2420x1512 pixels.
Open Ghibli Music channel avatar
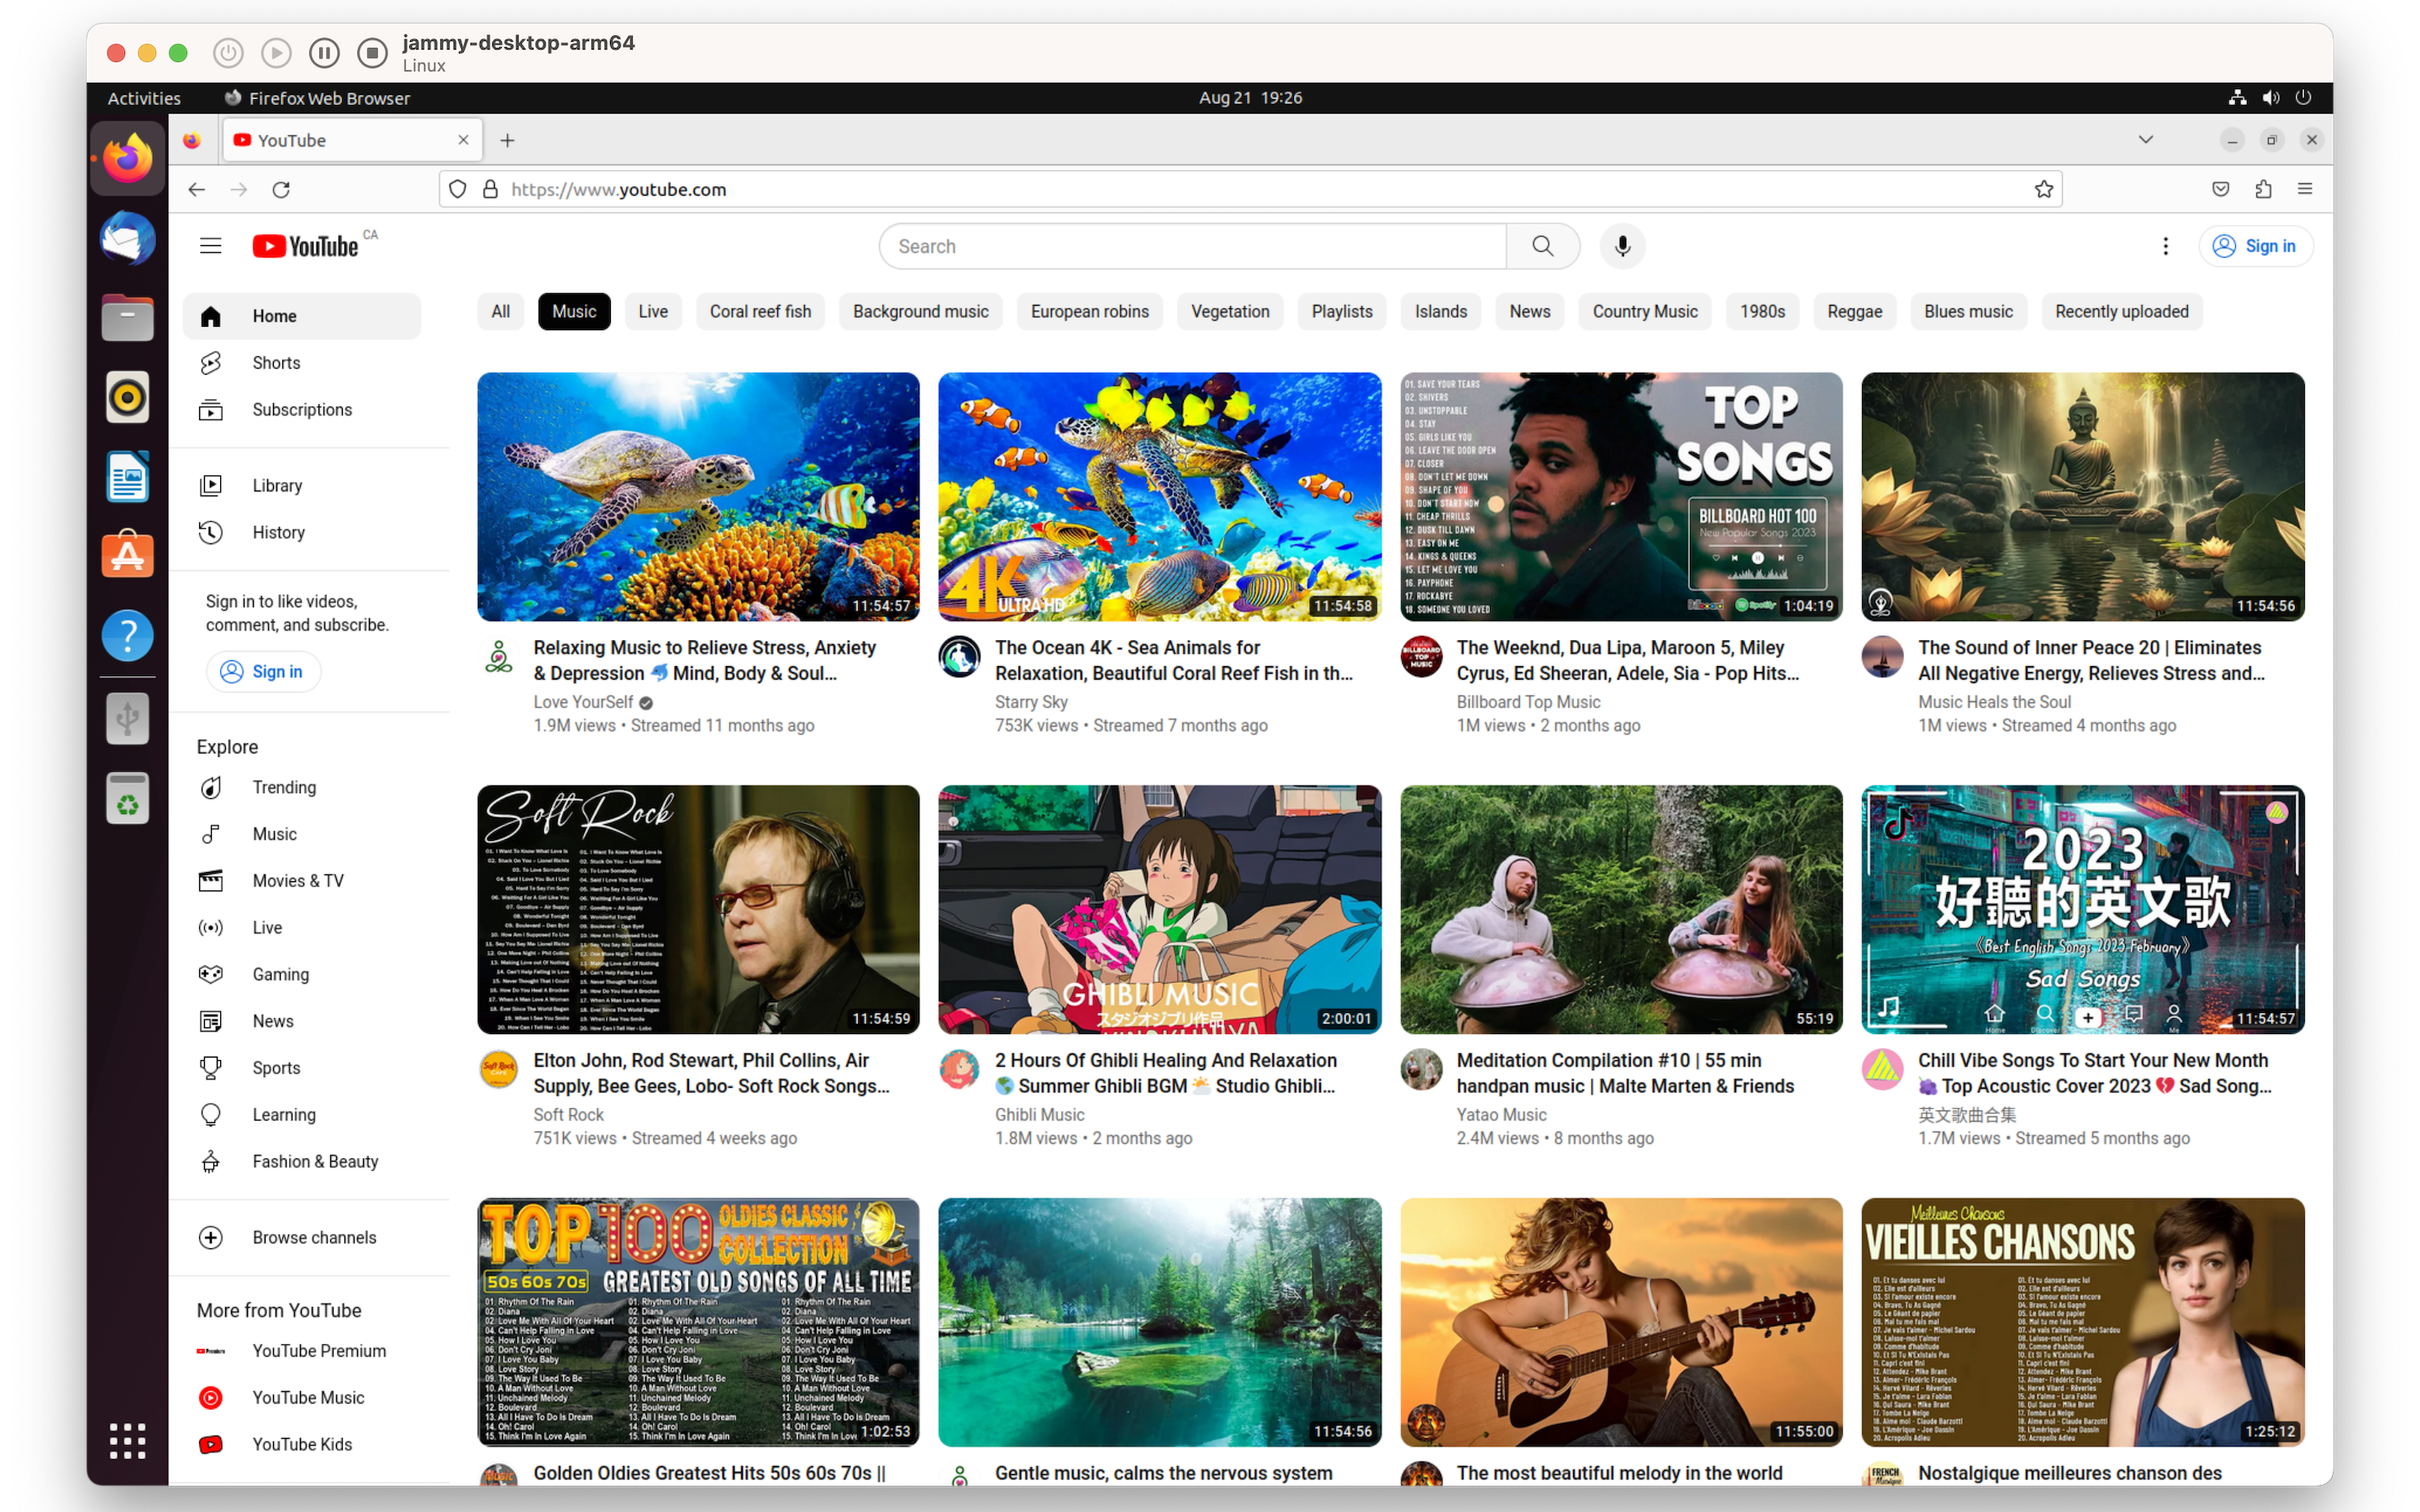point(959,1069)
